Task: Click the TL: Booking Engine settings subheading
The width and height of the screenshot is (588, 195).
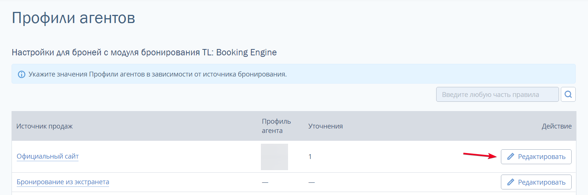Action: click(x=144, y=52)
